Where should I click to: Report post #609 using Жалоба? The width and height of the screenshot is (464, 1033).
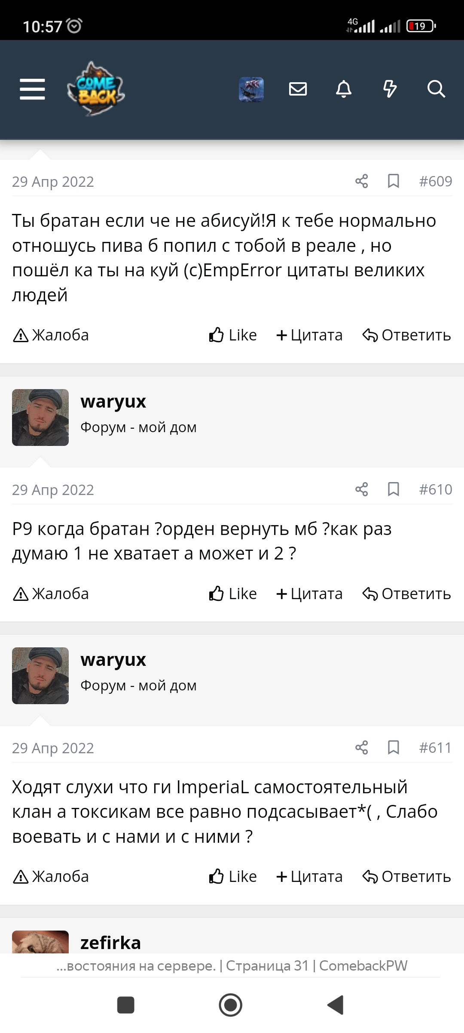(51, 335)
